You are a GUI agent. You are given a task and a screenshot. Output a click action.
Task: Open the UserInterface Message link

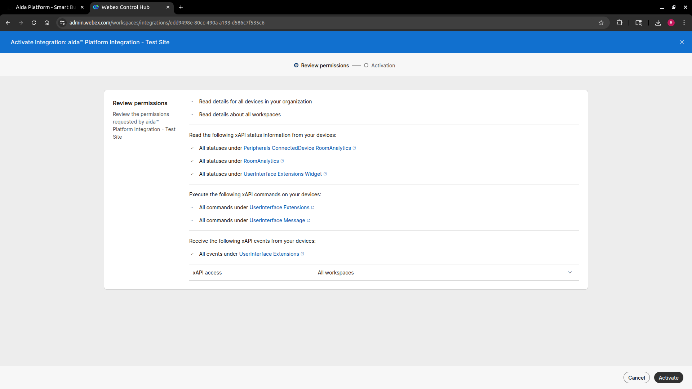277,220
